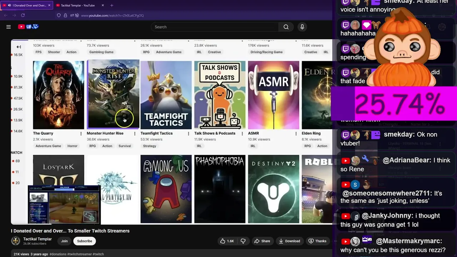Screen dimensions: 457x257
Task: Subscribe to Tactikal Templar
Action: click(85, 241)
